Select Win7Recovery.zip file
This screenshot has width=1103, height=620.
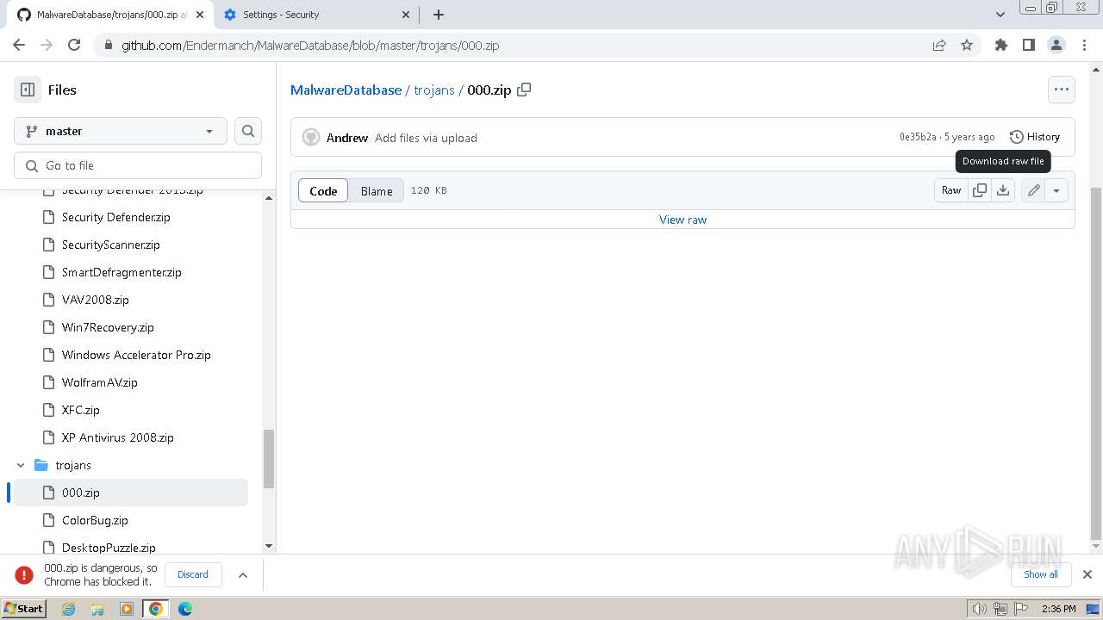coord(108,327)
